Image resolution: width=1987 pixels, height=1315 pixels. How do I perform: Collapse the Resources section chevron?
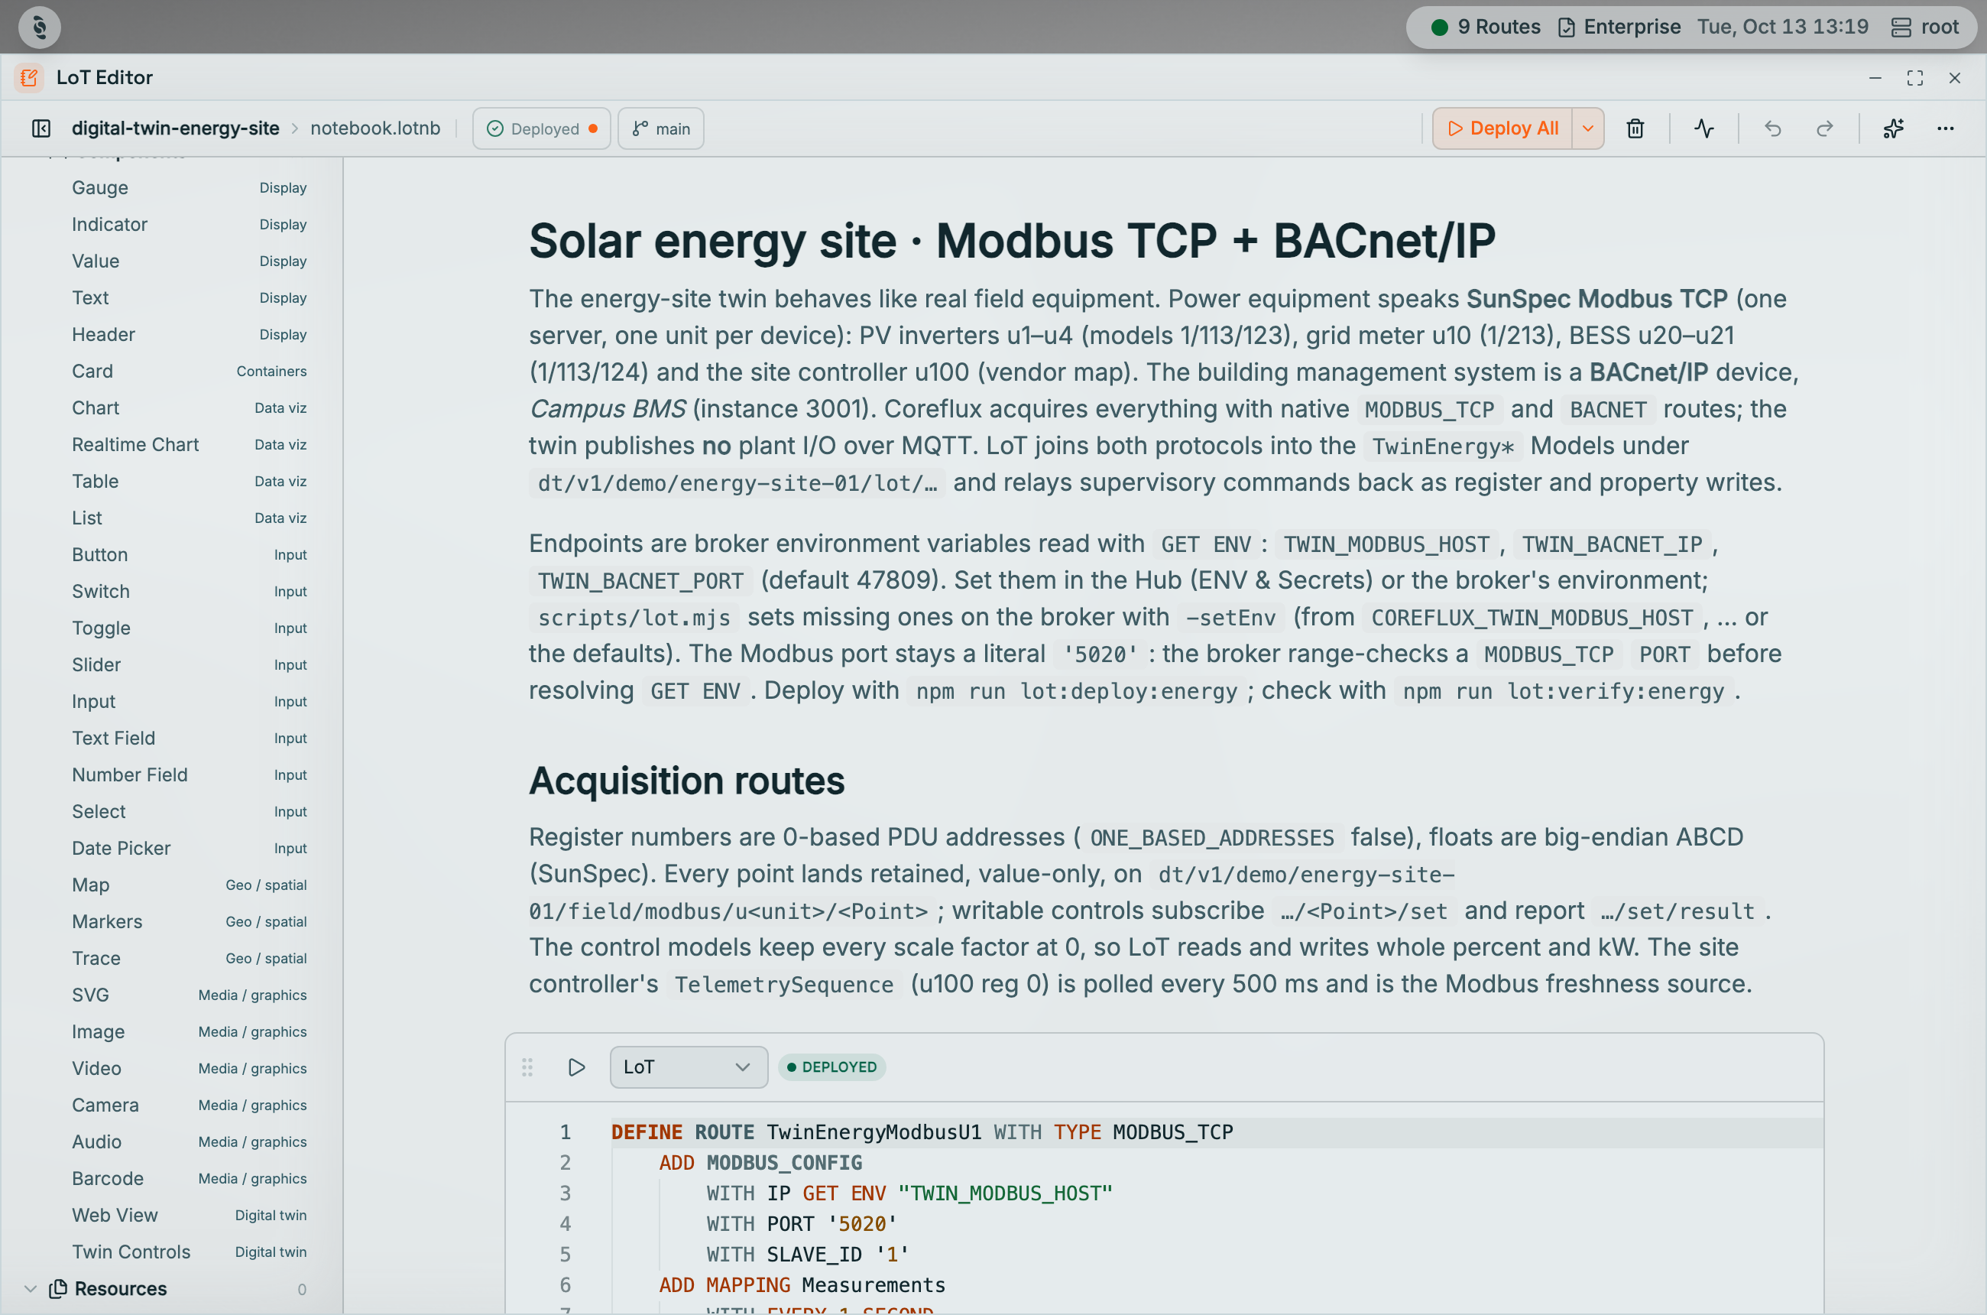30,1288
